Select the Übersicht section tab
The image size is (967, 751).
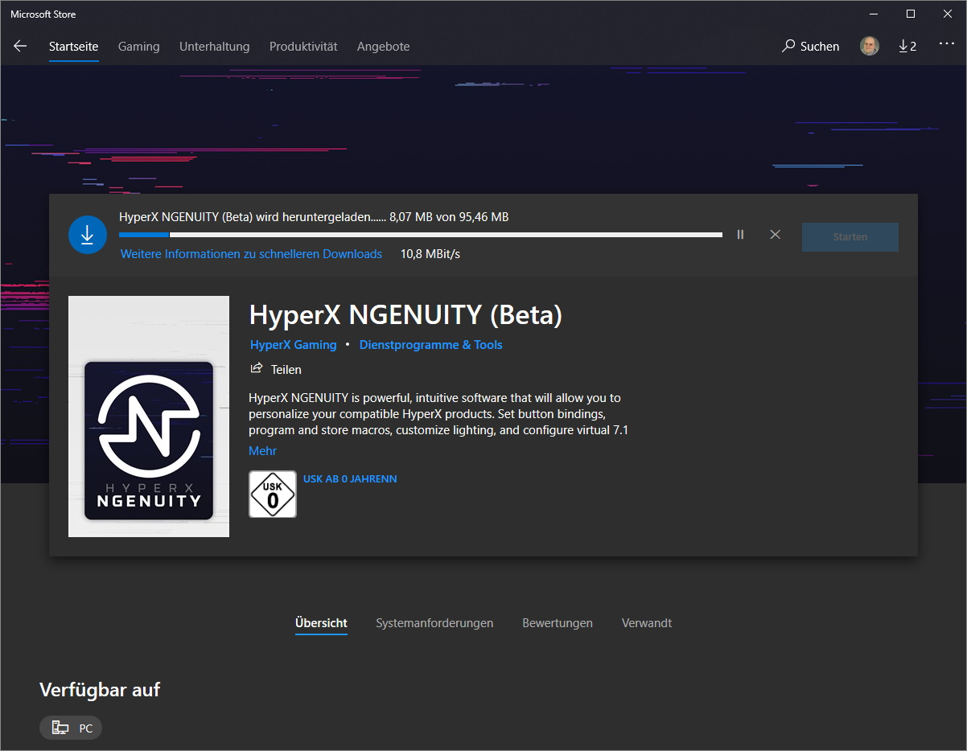[x=321, y=623]
